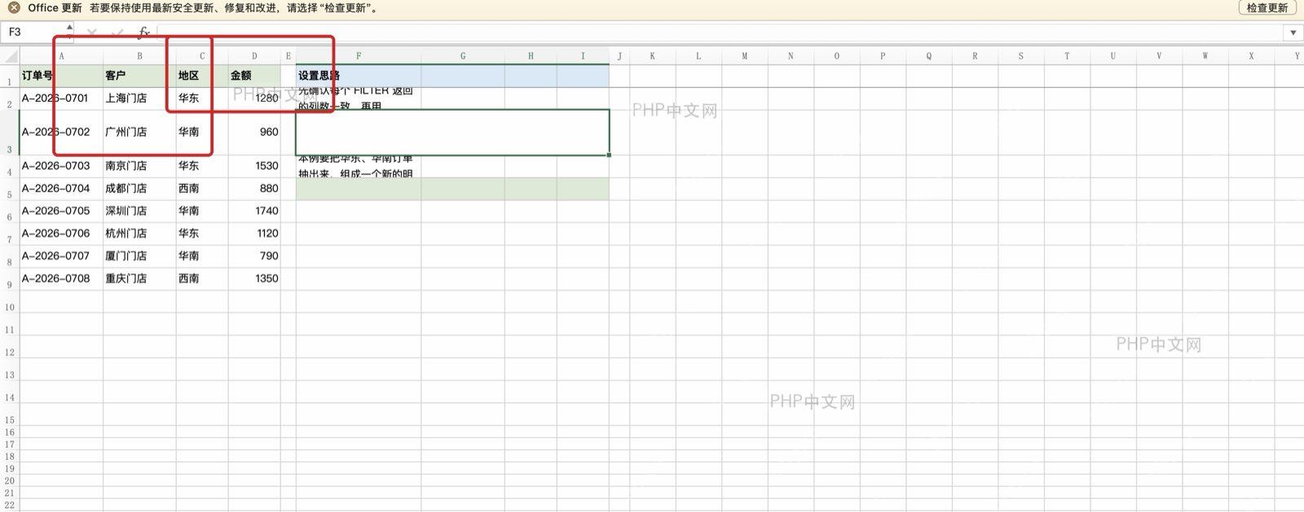
Task: Select column F header
Action: 359,56
